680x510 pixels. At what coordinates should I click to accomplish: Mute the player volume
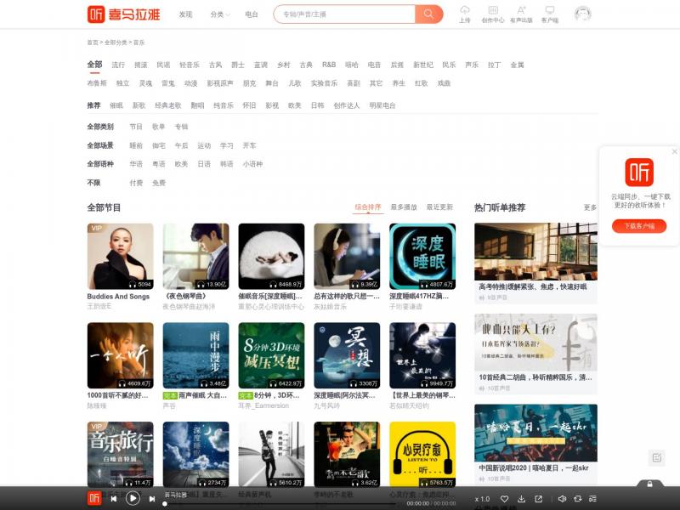click(x=560, y=499)
